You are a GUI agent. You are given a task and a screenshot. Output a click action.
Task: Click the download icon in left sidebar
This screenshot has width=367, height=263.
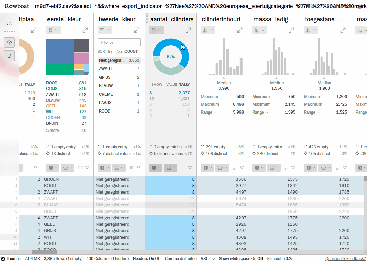[9, 56]
